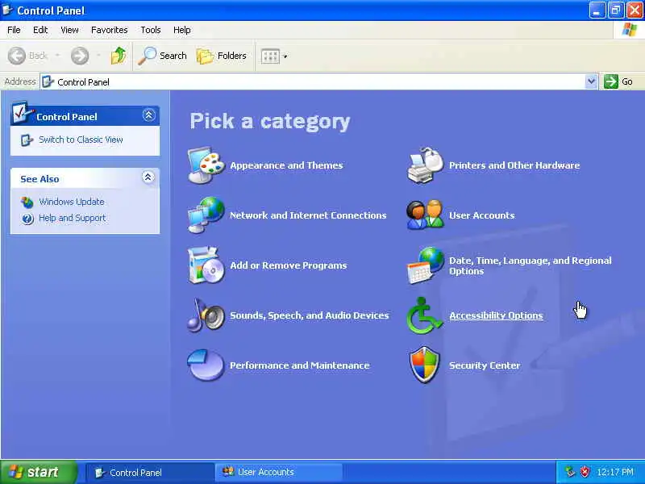Image resolution: width=645 pixels, height=484 pixels.
Task: Open the User Accounts people icon
Action: click(x=426, y=215)
